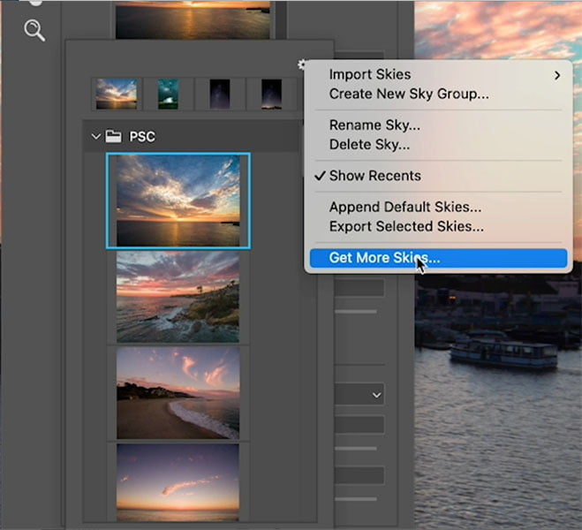Click the PSC folder icon

[113, 137]
